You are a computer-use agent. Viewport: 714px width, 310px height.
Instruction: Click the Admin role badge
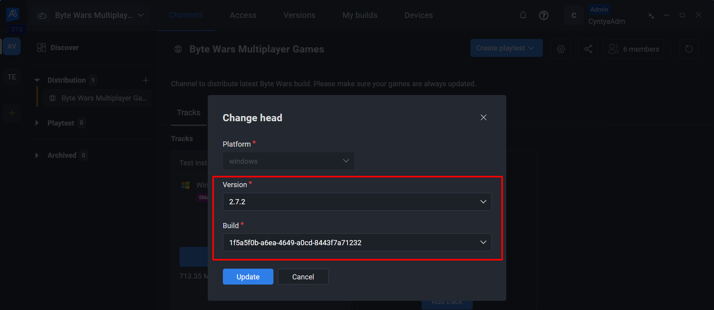[599, 10]
